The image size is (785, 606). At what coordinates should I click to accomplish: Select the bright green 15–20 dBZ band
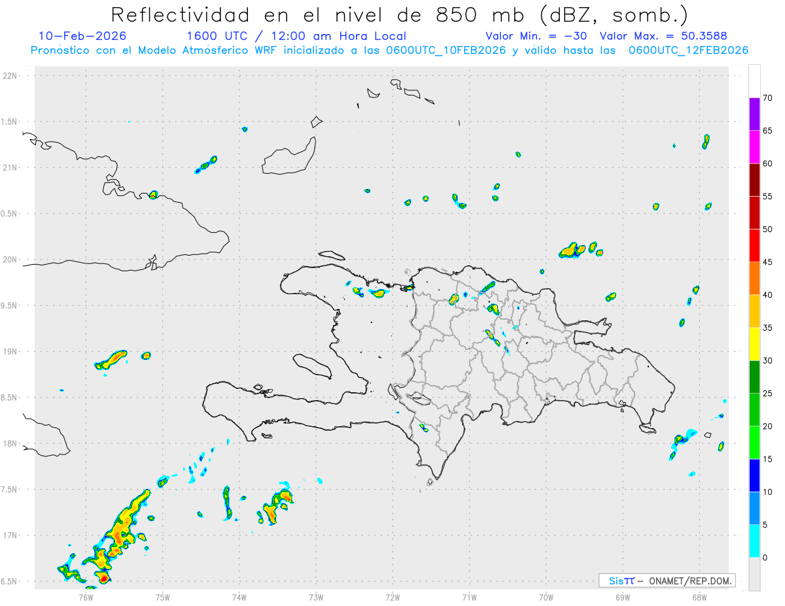(754, 443)
